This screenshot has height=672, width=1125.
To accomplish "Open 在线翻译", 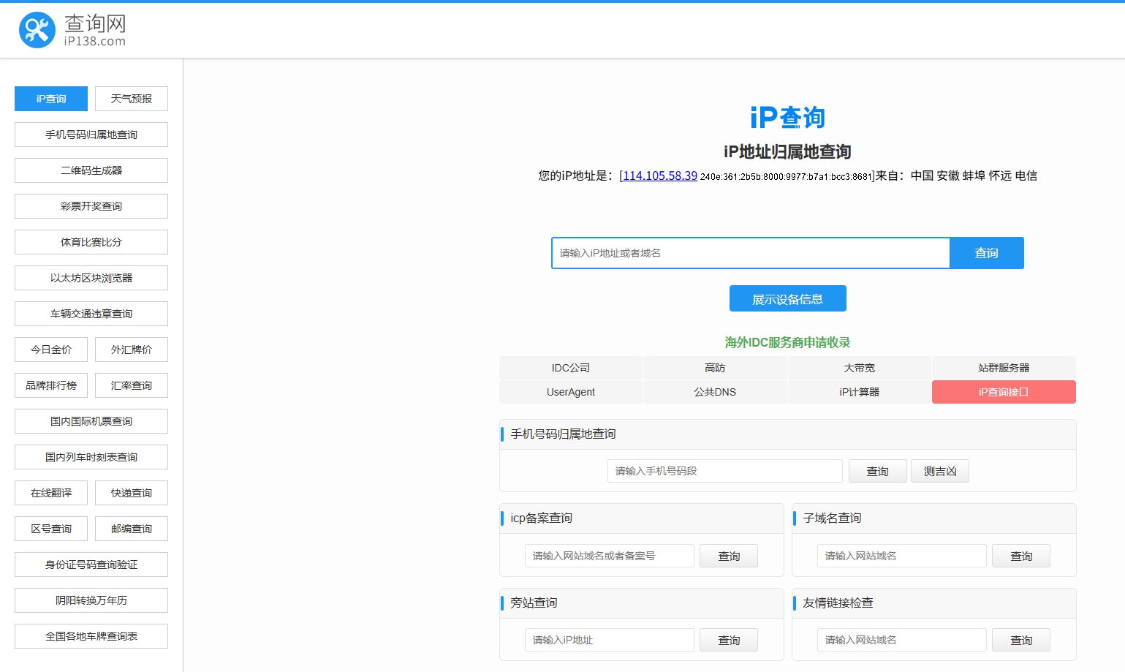I will coord(51,493).
